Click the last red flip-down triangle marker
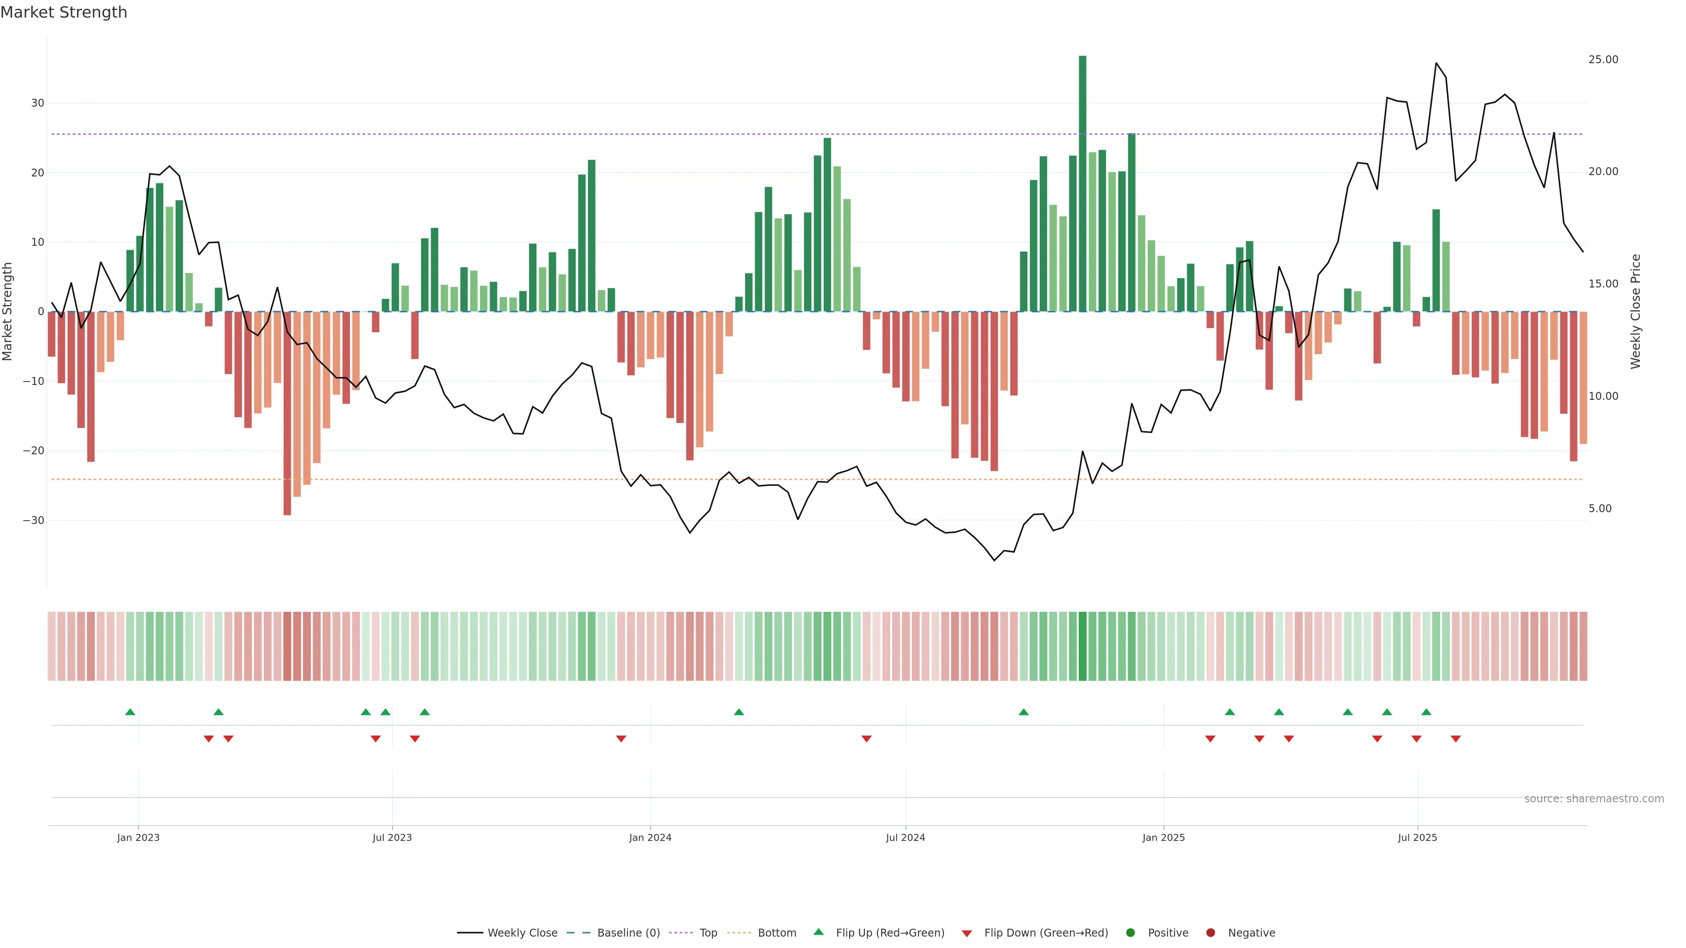Screen dimensions: 1686x948 tap(1455, 739)
